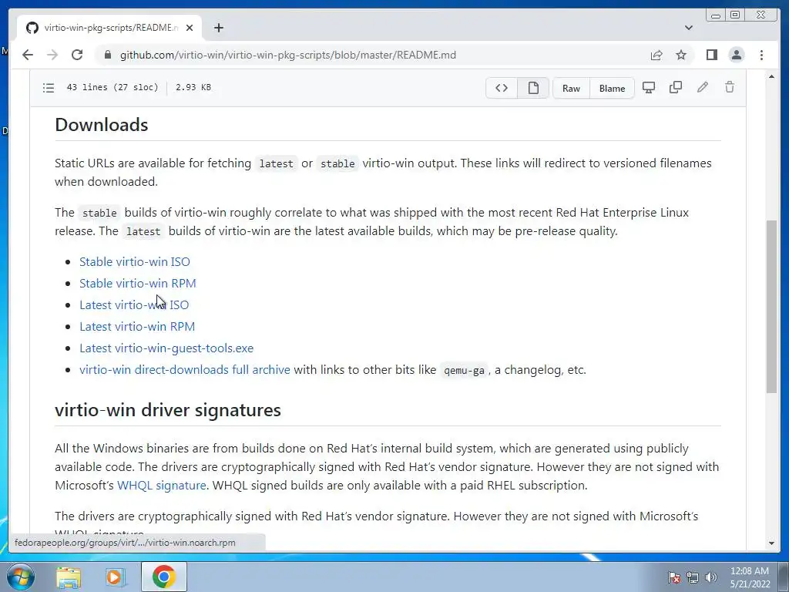Open the Latest virtio-win RPM link
The image size is (789, 592).
click(137, 327)
